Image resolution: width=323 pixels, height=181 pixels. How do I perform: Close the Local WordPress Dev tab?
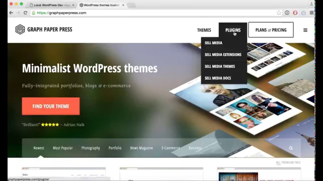(73, 5)
